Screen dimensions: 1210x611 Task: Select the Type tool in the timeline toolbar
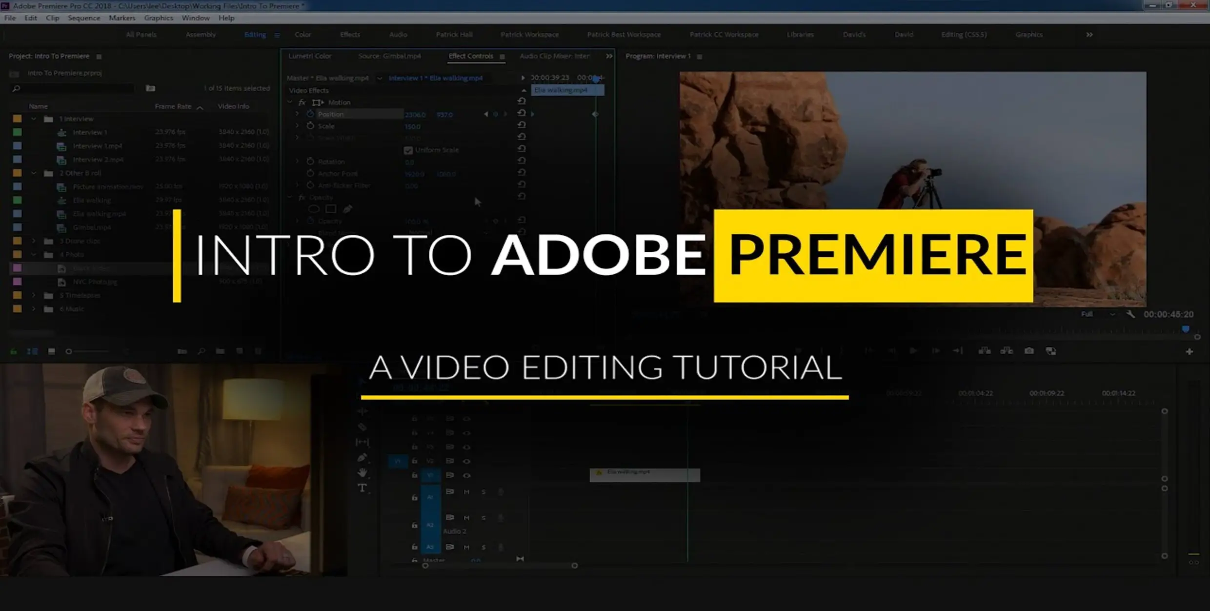point(362,488)
